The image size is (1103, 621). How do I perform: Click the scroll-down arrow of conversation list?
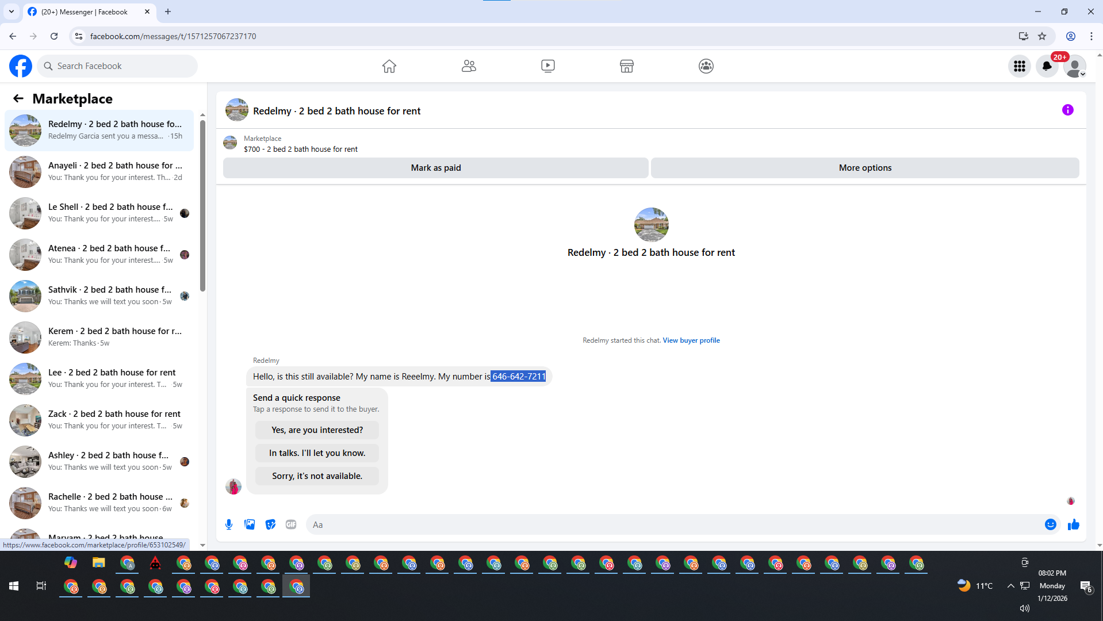click(x=202, y=545)
